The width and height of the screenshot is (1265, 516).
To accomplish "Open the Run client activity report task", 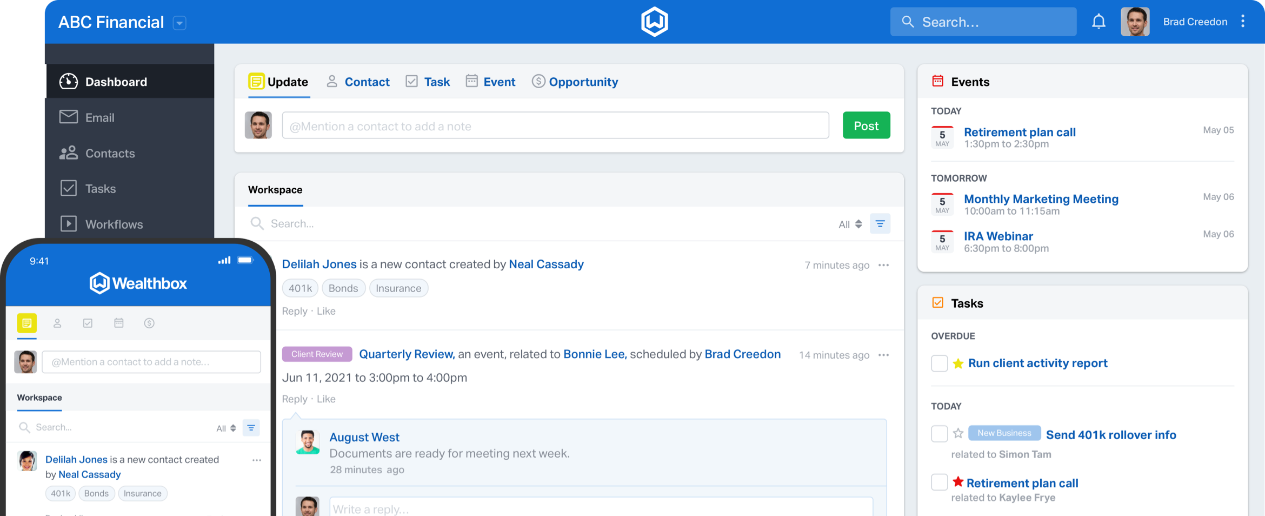I will [x=1037, y=363].
